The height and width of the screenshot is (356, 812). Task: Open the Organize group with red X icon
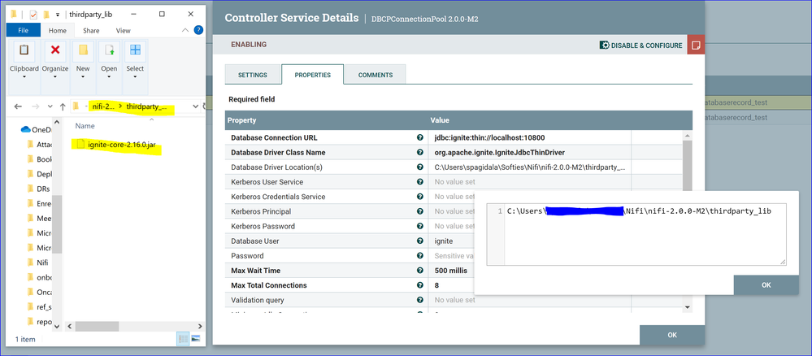tap(55, 61)
